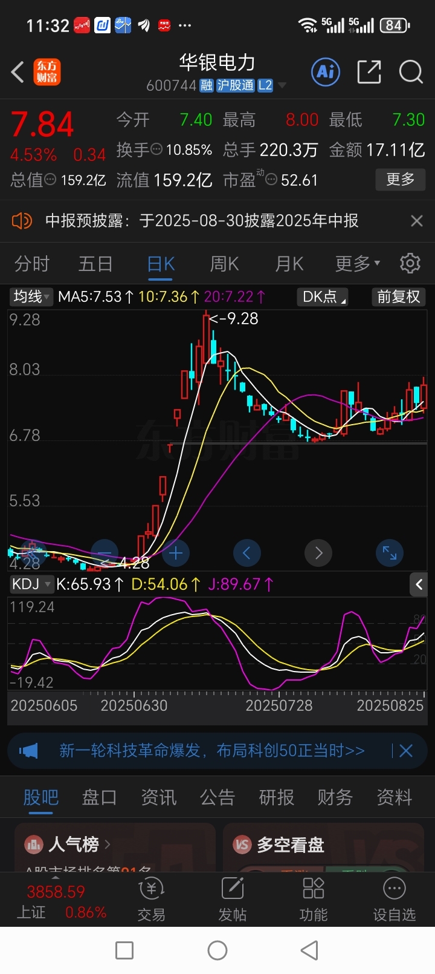Open 股吧 tab

click(40, 798)
